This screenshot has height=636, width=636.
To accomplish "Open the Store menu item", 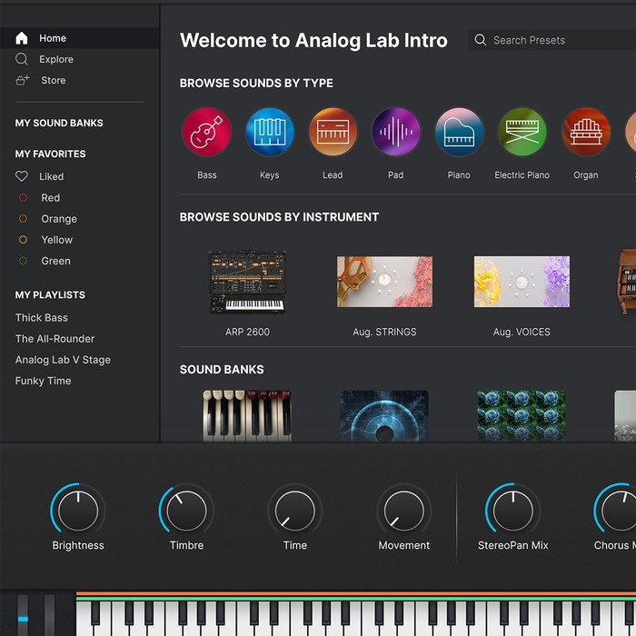I will [80, 80].
